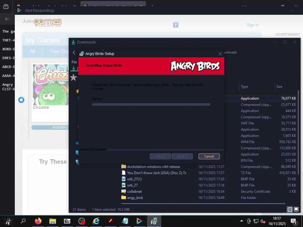This screenshot has width=303, height=227.
Task: Open File Explorer from the taskbar
Action: (53, 221)
